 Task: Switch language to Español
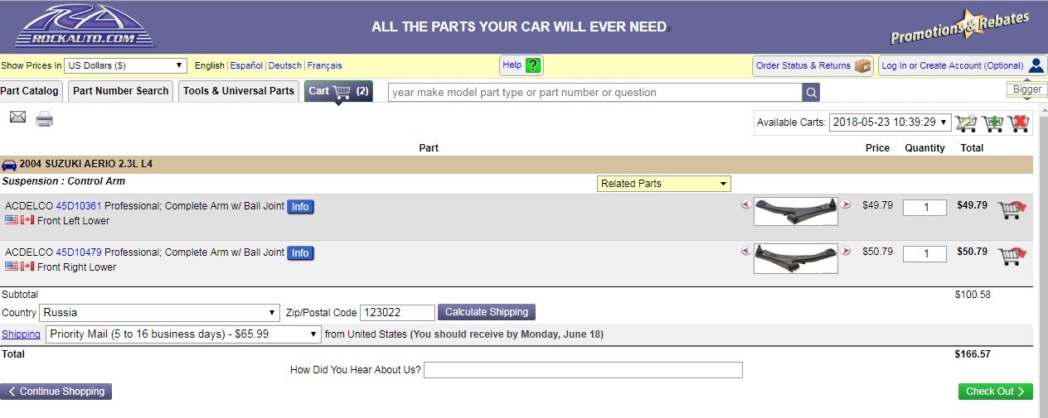(246, 65)
